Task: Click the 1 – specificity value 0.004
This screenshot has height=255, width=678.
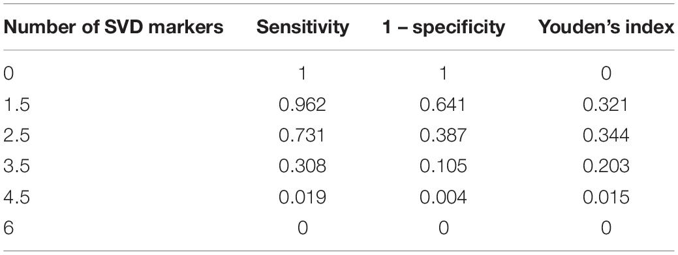Action: point(443,197)
